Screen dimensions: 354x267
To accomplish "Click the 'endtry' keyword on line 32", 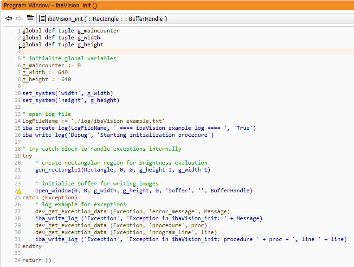I will 32,247.
